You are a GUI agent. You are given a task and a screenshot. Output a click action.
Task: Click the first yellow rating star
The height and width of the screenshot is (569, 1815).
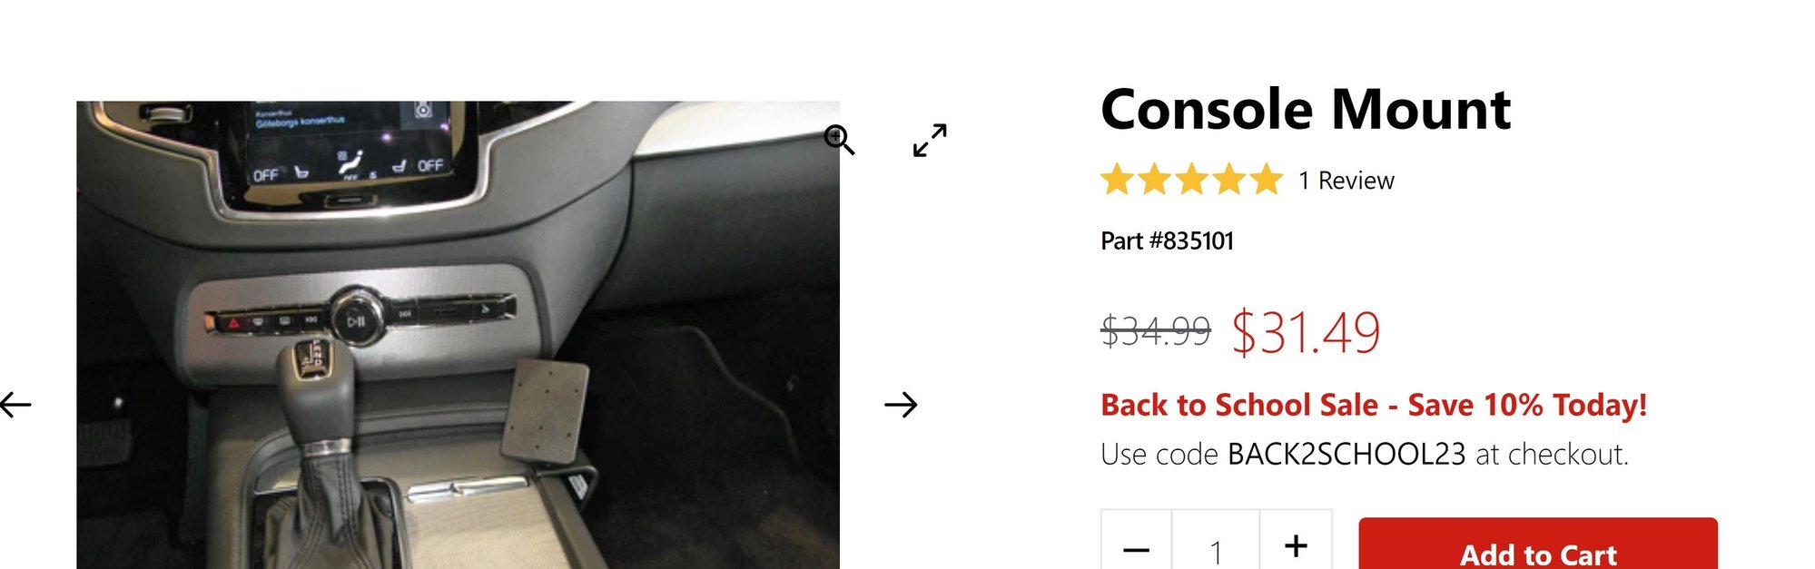coord(1117,180)
